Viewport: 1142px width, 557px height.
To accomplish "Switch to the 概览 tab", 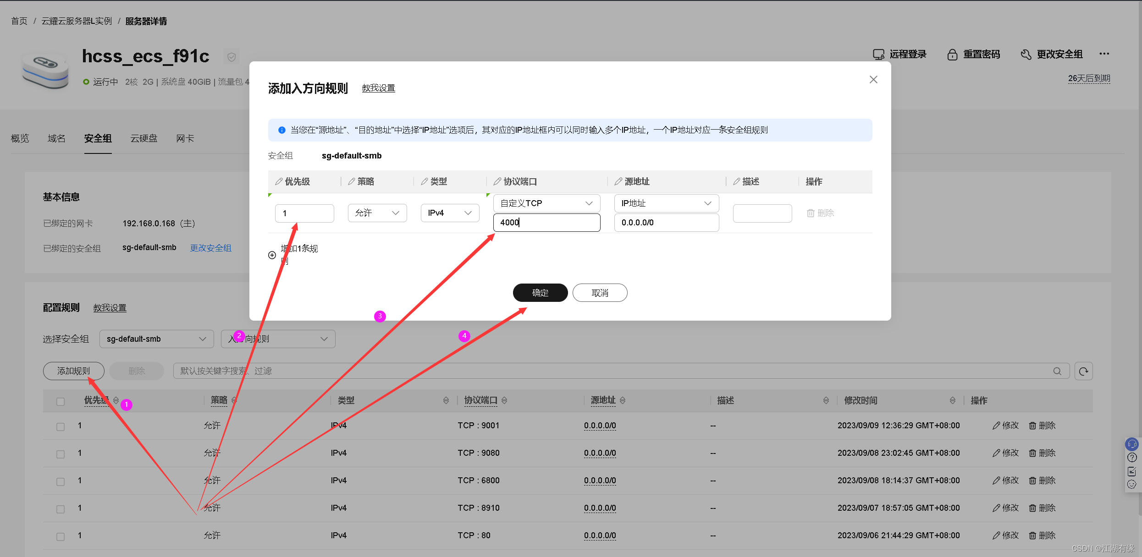I will coord(20,138).
